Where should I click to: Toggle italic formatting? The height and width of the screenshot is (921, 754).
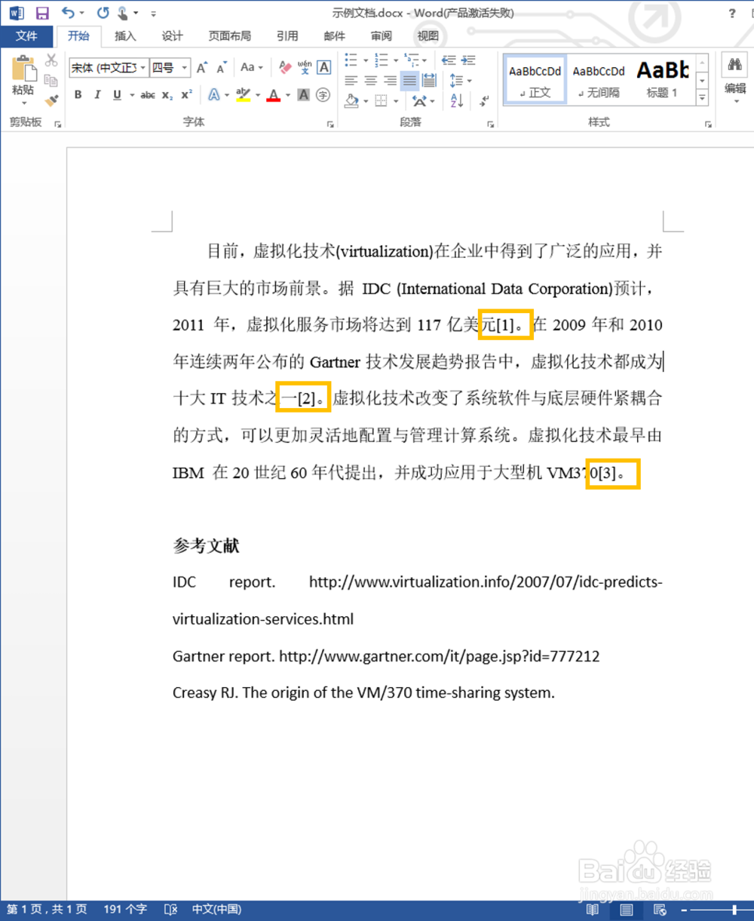pyautogui.click(x=97, y=95)
